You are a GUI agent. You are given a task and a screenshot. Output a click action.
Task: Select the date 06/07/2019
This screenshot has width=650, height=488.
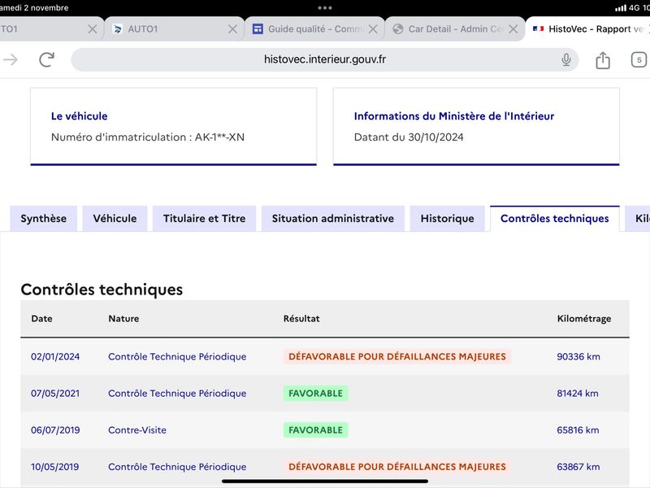pos(55,430)
